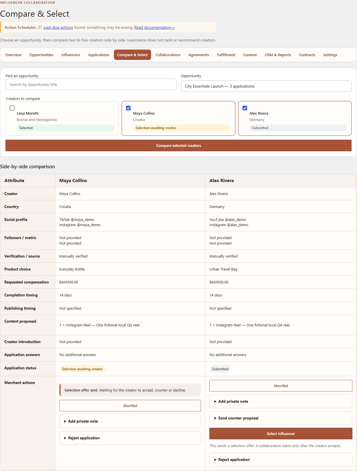Open the Applications tab
This screenshot has height=471, width=357.
tap(99, 55)
